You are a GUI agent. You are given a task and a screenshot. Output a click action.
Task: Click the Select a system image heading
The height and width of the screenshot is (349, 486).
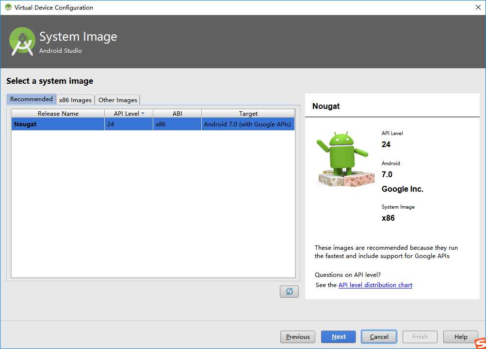point(49,81)
